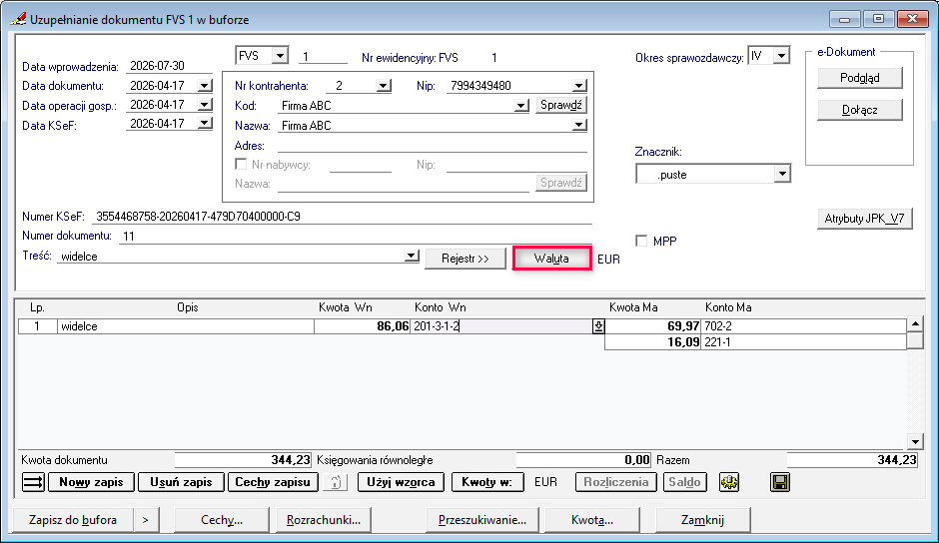The height and width of the screenshot is (543, 939).
Task: Expand the Nr kontrahenta dropdown
Action: (384, 86)
